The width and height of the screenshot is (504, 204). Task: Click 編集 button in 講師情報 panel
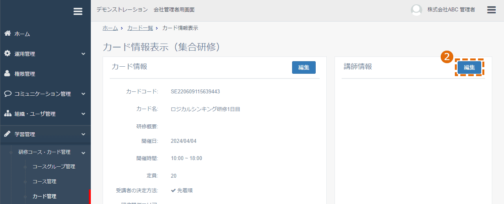[x=469, y=67]
